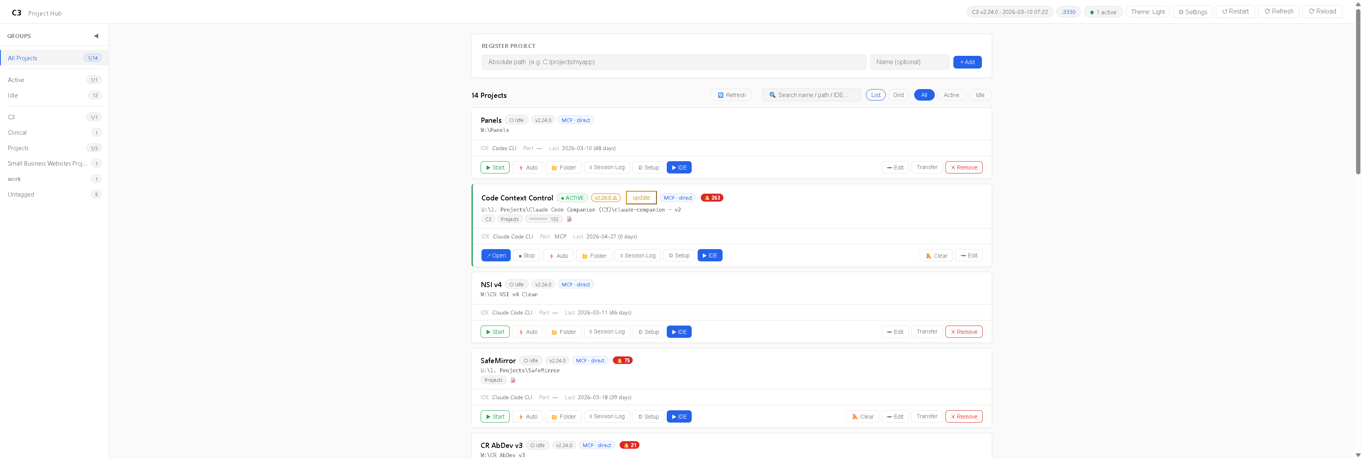
Task: Click Refresh button beside 14 Projects
Action: click(731, 95)
